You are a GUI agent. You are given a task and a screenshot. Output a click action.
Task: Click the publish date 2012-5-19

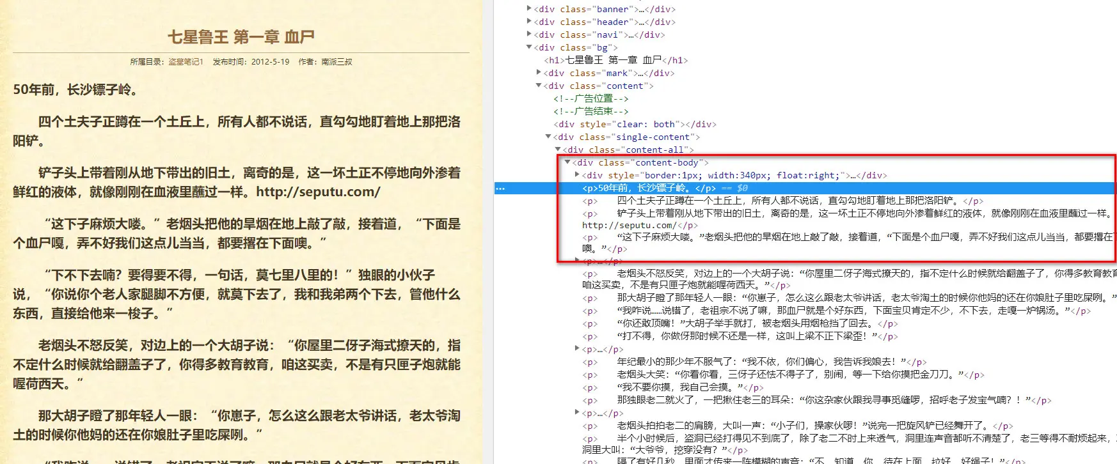pos(270,62)
